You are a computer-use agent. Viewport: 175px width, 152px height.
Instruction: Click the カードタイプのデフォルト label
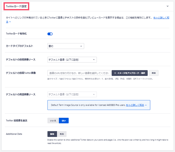coord(19,46)
